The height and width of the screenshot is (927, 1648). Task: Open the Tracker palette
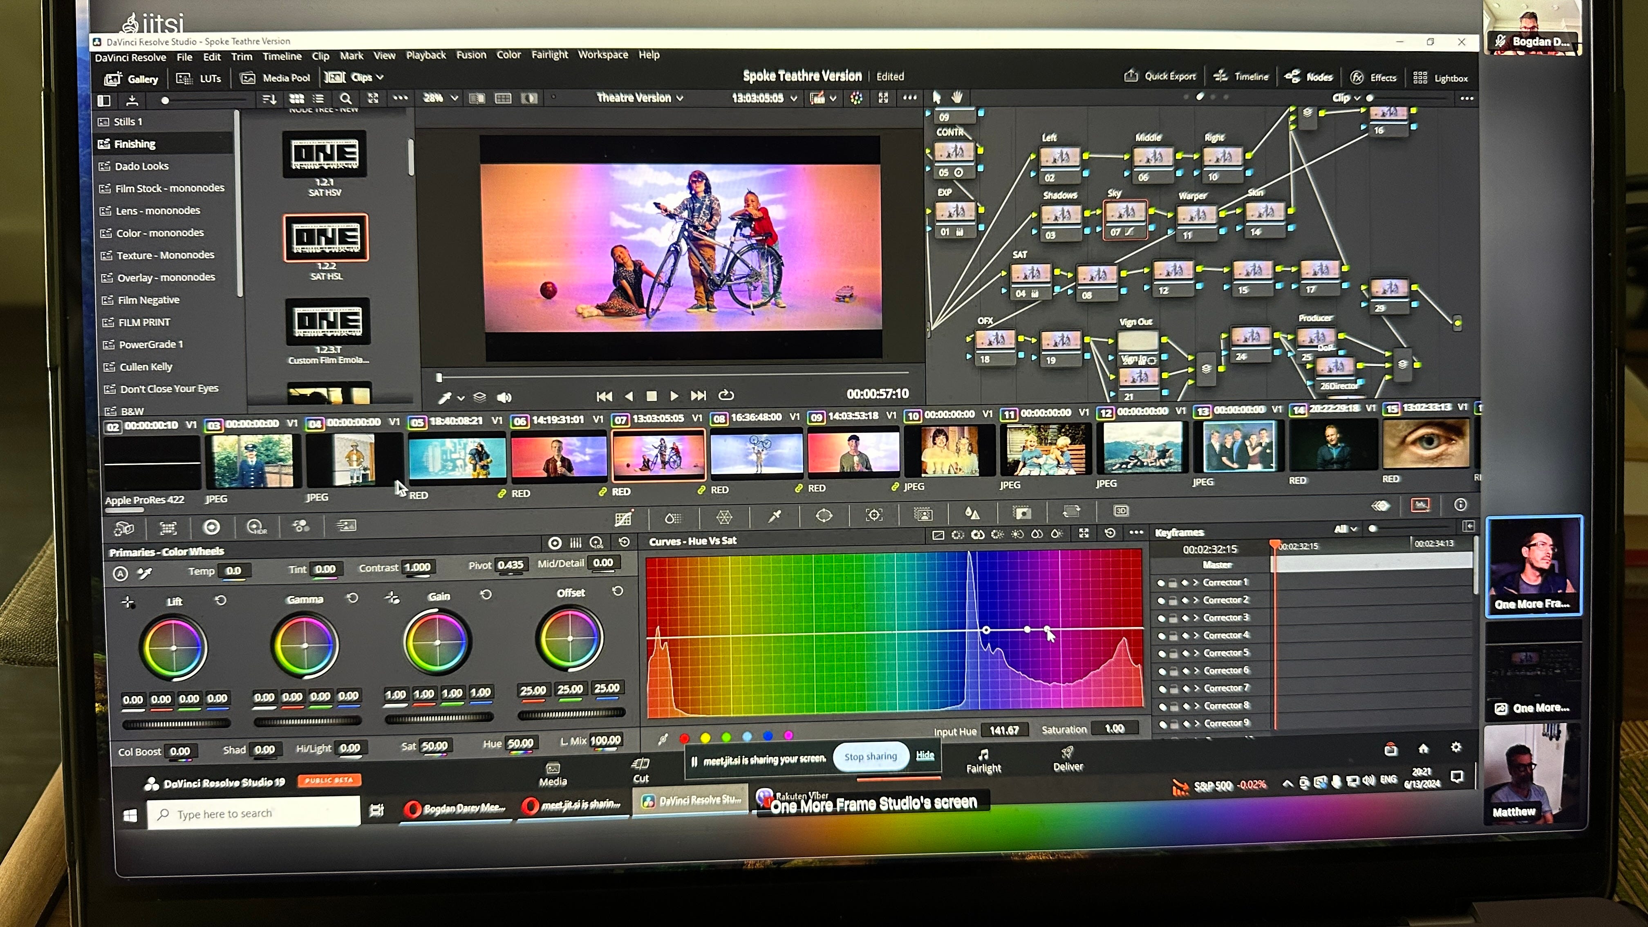pos(874,514)
